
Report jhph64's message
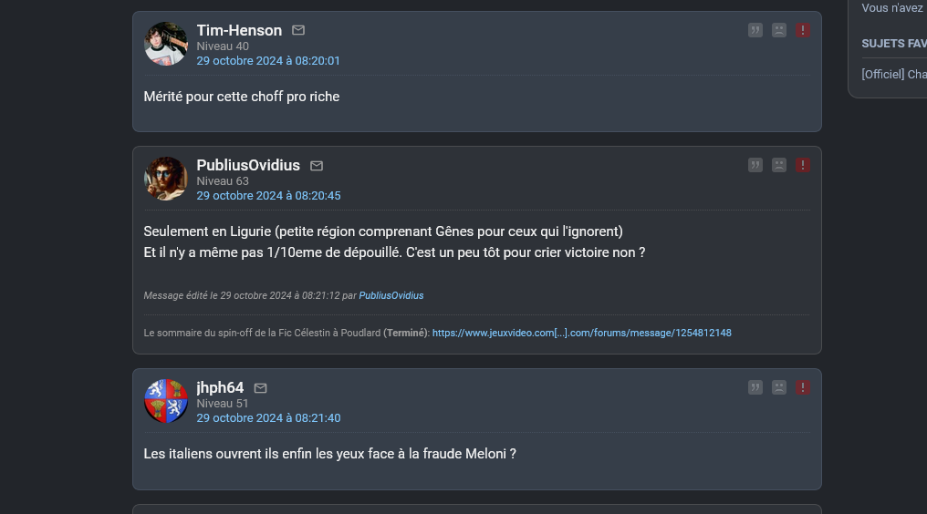click(802, 387)
